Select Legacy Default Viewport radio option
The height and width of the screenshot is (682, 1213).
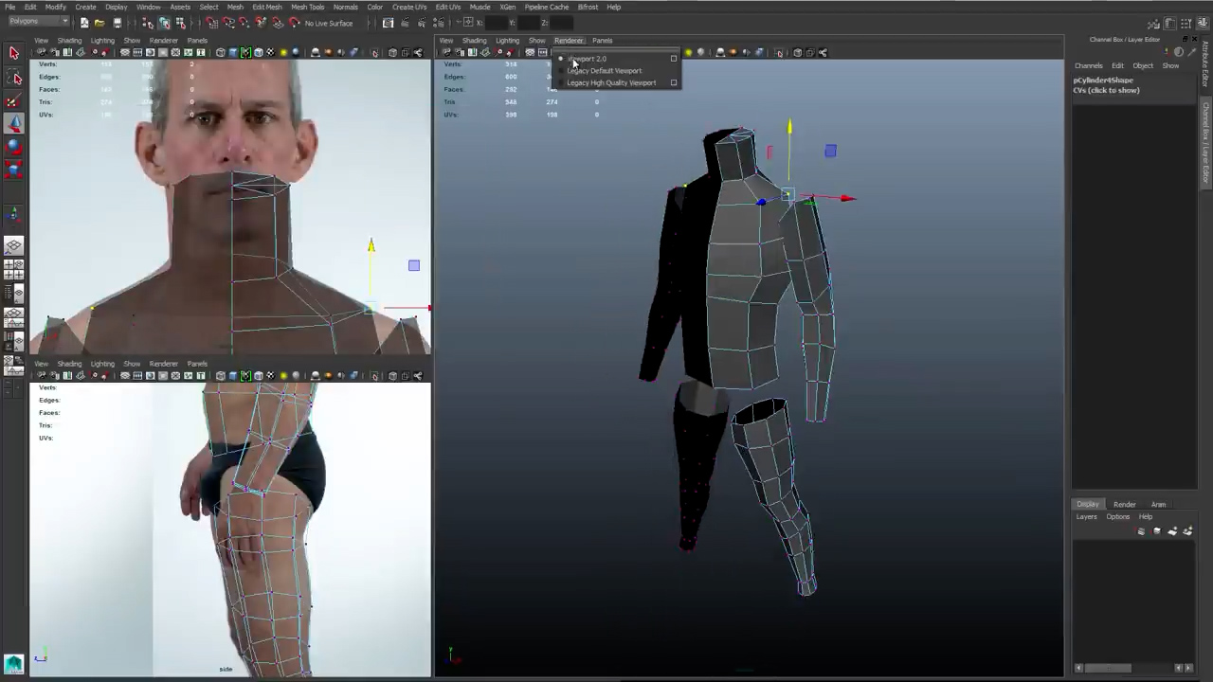coord(604,70)
